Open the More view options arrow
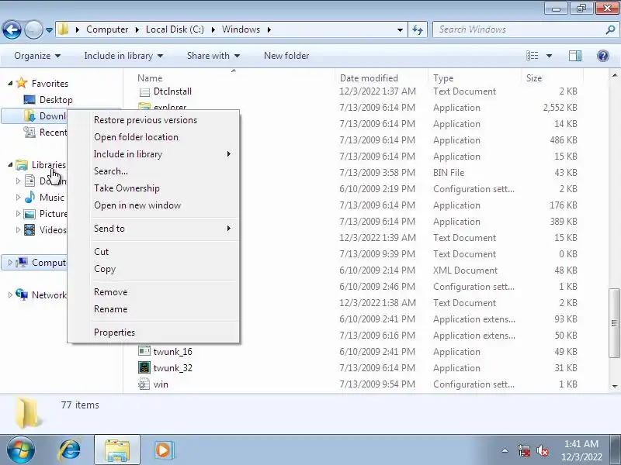Screen dimensions: 621x465 [x=550, y=56]
